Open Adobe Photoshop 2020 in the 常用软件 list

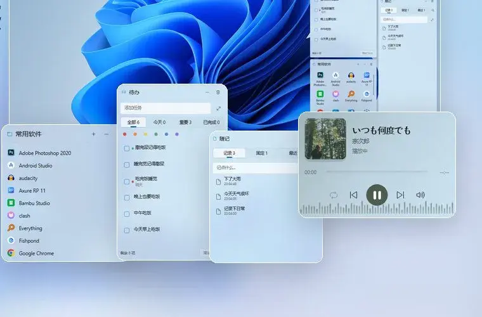pos(39,153)
